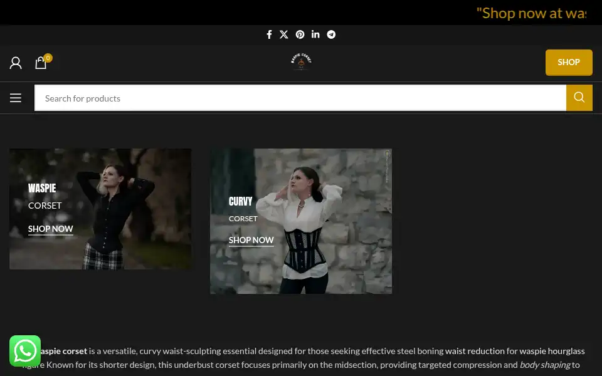Click the italic 'body shaping' text
This screenshot has height=376, width=602.
(x=545, y=365)
